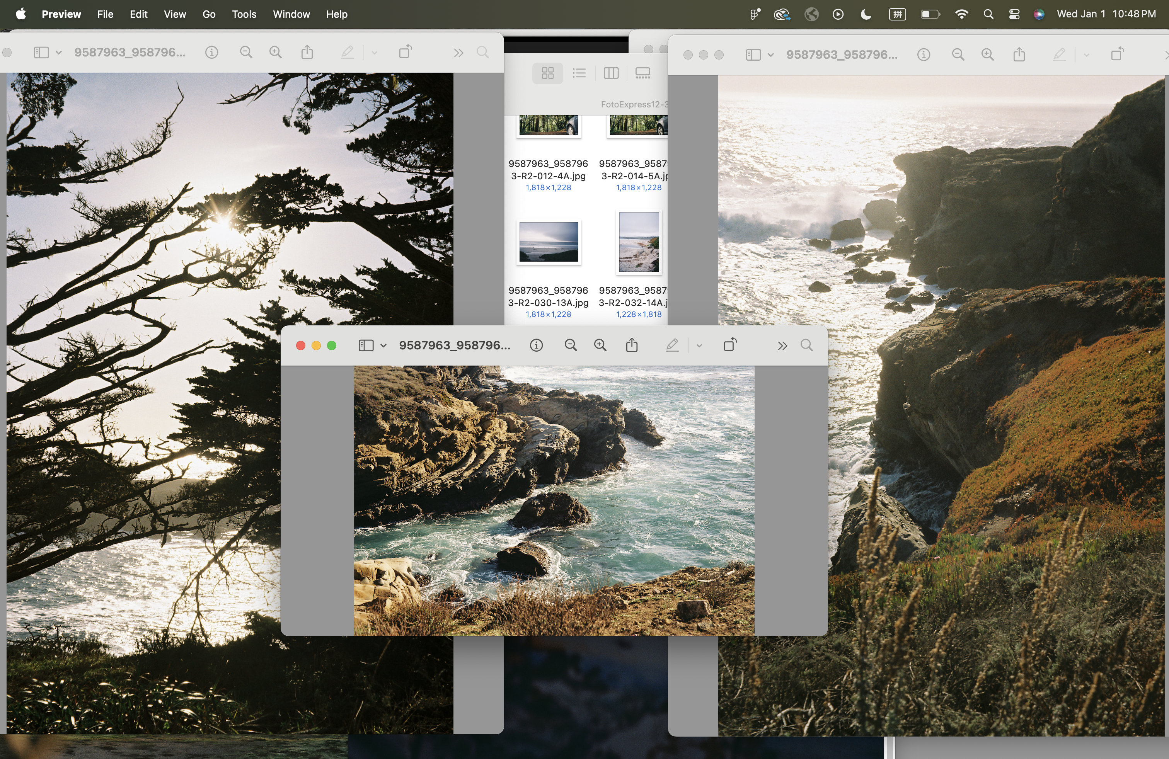Screen dimensions: 1169x759
Task: Zoom in on the front Preview window
Action: pos(600,345)
